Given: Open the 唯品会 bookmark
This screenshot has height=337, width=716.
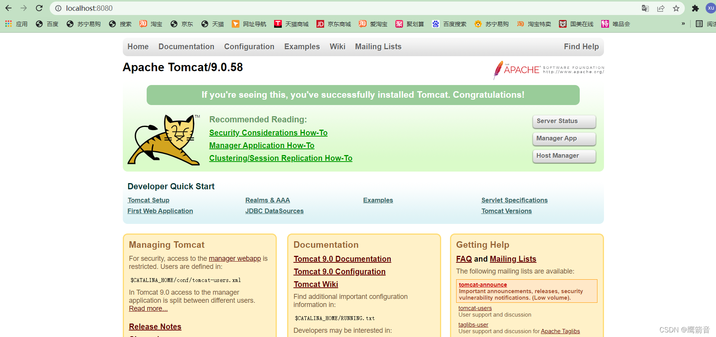Looking at the screenshot, I should 616,24.
